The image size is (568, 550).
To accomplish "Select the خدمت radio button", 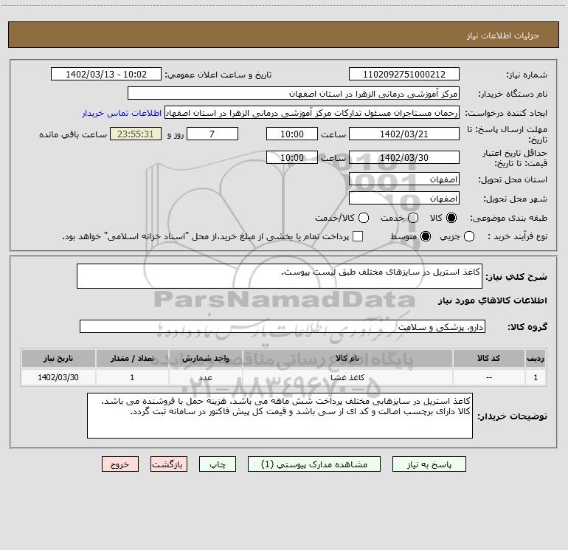I will 413,218.
